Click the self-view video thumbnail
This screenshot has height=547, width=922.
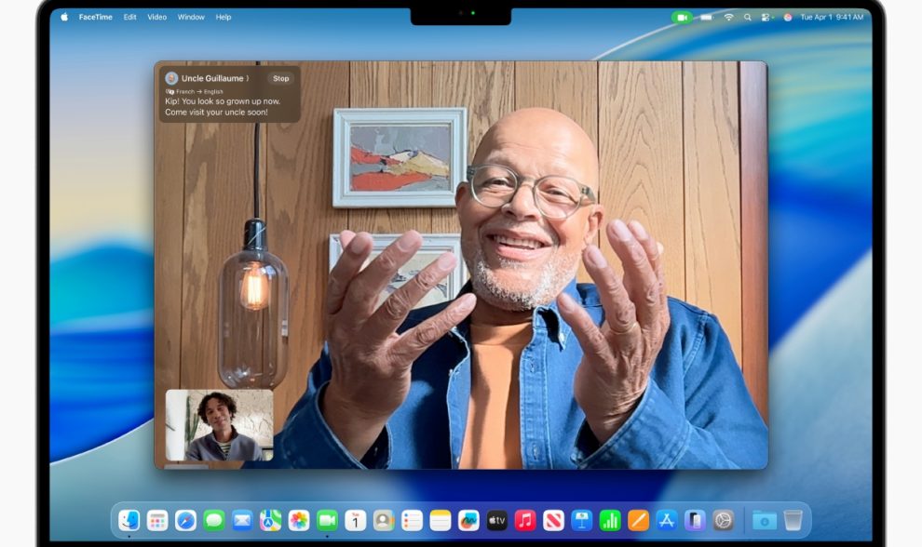219,425
